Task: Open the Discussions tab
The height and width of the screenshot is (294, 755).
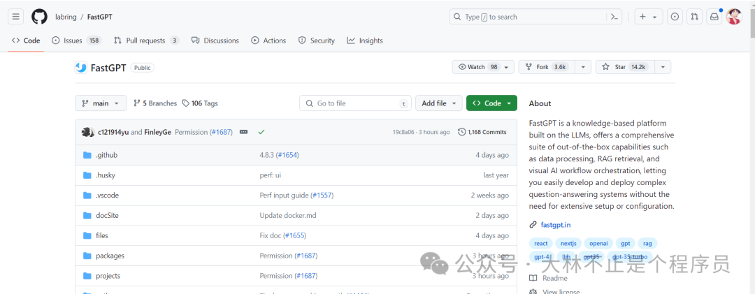Action: point(215,41)
